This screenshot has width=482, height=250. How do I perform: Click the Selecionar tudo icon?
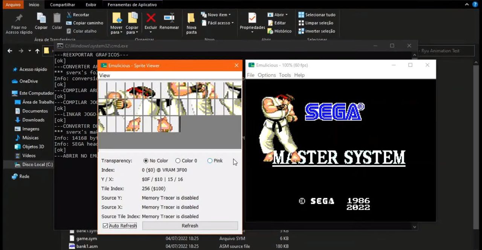[x=301, y=15]
